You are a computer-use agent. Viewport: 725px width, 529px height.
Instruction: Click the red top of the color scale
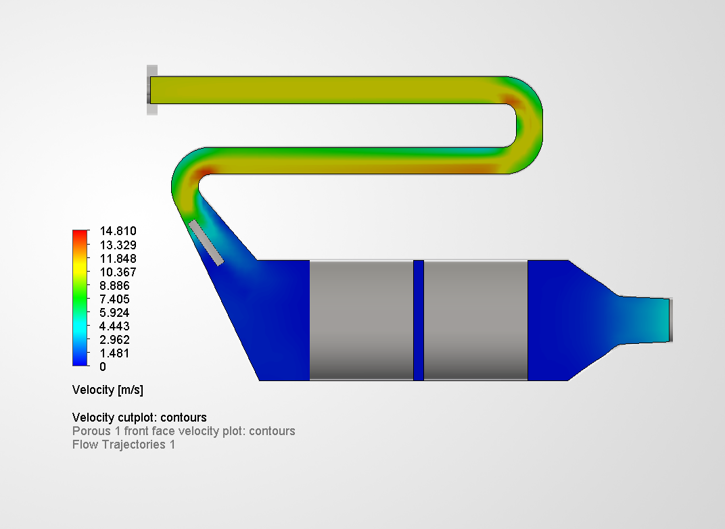point(78,233)
